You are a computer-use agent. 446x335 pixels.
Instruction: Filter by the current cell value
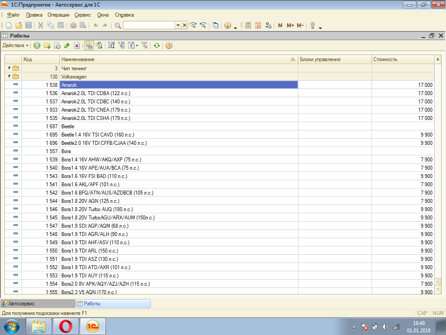(122, 45)
